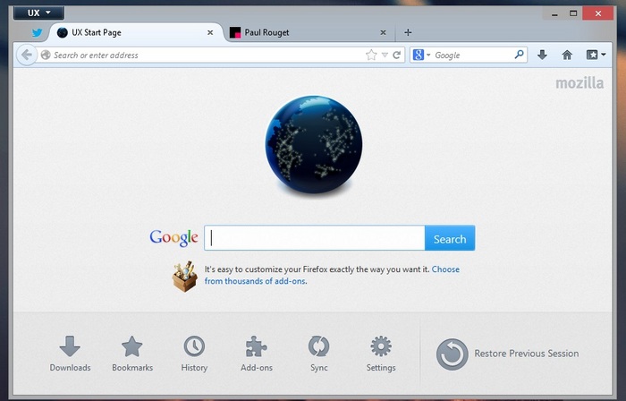
Task: Click the add-ons toolbox snippet icon
Action: tap(185, 277)
